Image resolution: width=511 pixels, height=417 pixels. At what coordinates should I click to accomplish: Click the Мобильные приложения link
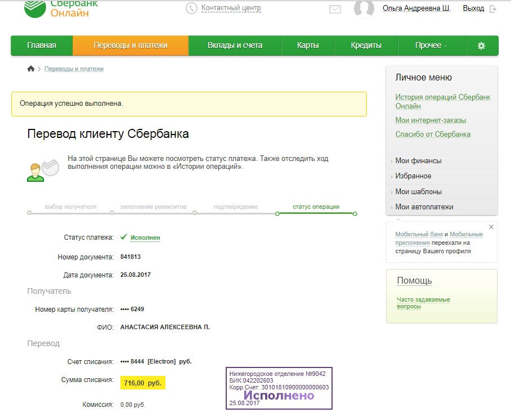pos(439,239)
